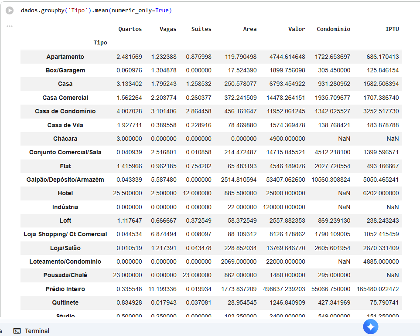Click the Condominio column header
This screenshot has width=420, height=336.
tap(333, 29)
